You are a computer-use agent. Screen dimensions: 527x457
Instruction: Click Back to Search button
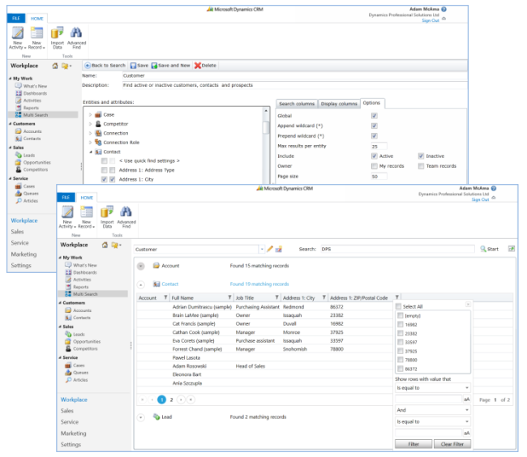coord(105,66)
